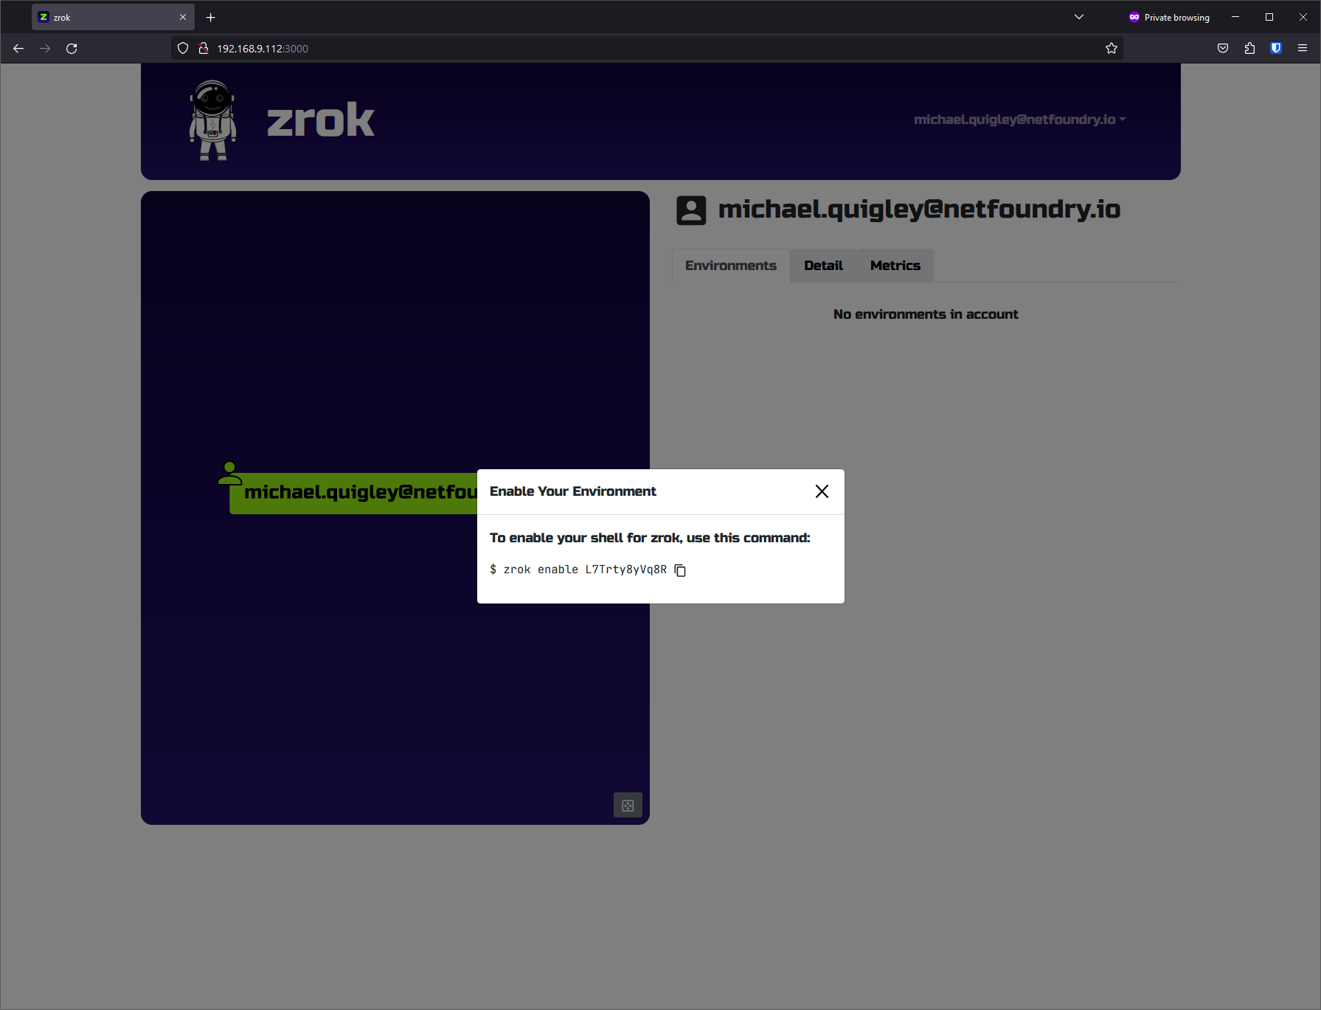Click the shield tracking-protection icon in the address bar
Screen dimensions: 1321x1010
click(x=182, y=48)
